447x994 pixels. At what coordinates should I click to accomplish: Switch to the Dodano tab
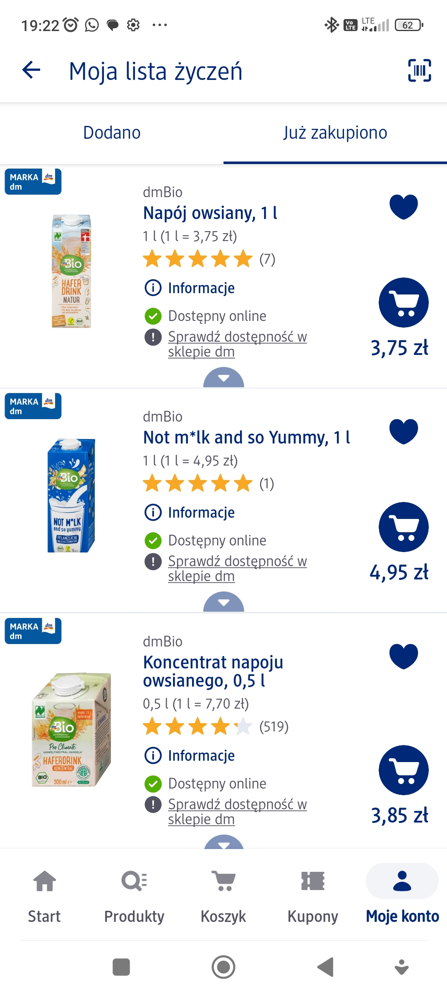(112, 133)
